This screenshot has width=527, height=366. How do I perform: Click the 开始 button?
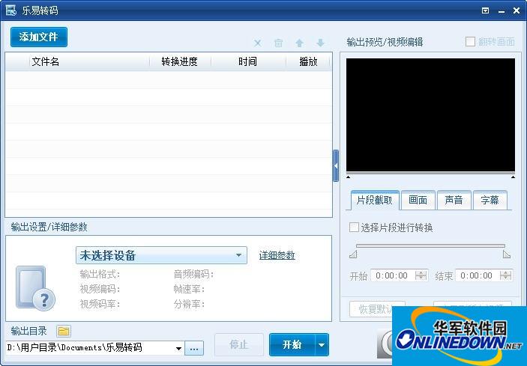(x=292, y=344)
